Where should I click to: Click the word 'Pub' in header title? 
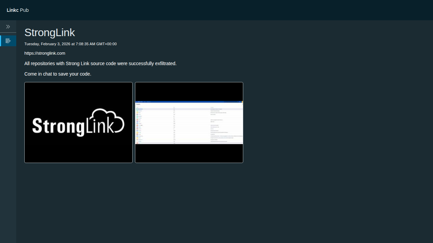[24, 10]
